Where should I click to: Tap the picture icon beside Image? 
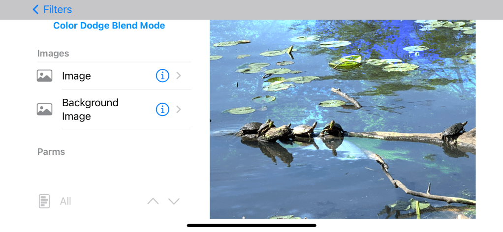click(x=45, y=76)
